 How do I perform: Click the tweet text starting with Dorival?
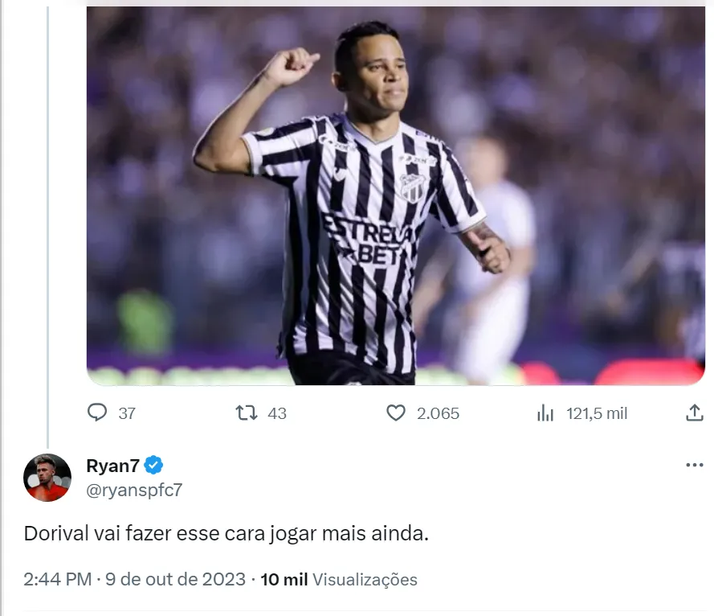[226, 534]
